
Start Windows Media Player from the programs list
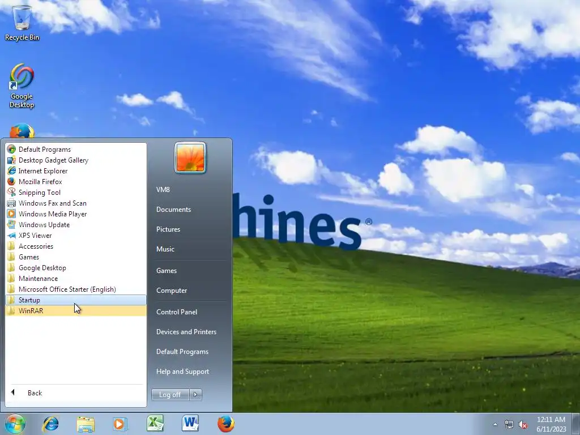[x=76, y=214]
